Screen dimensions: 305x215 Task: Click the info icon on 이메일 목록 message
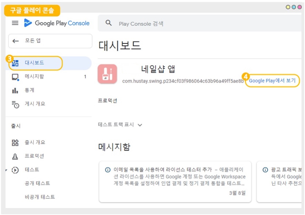tap(108, 170)
